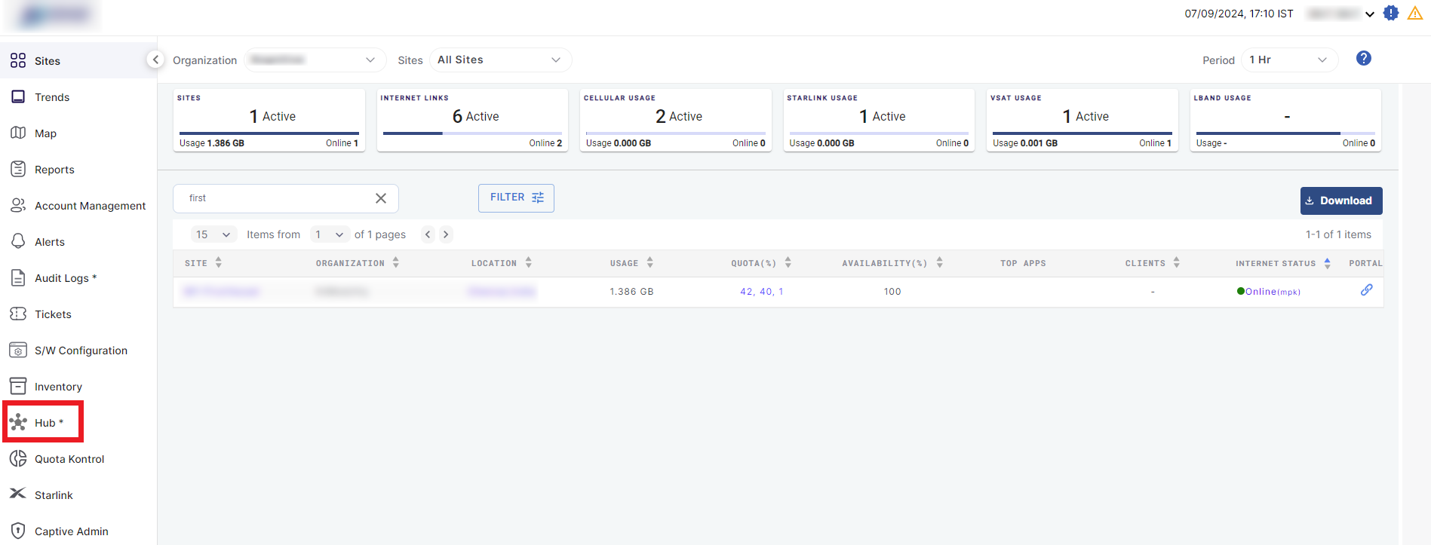Go to next page arrow in pagination
Screen dimensions: 1431x545
[x=446, y=234]
